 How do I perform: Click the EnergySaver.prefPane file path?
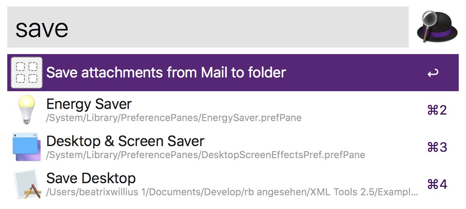coord(174,118)
